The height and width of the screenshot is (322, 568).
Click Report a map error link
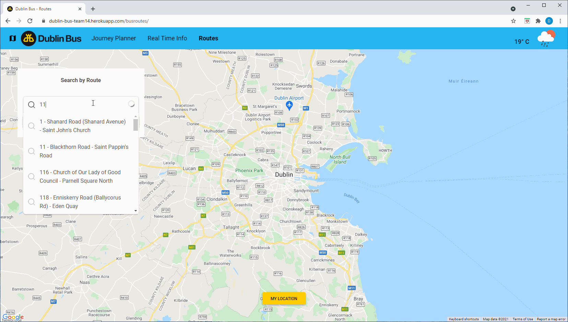coord(551,319)
